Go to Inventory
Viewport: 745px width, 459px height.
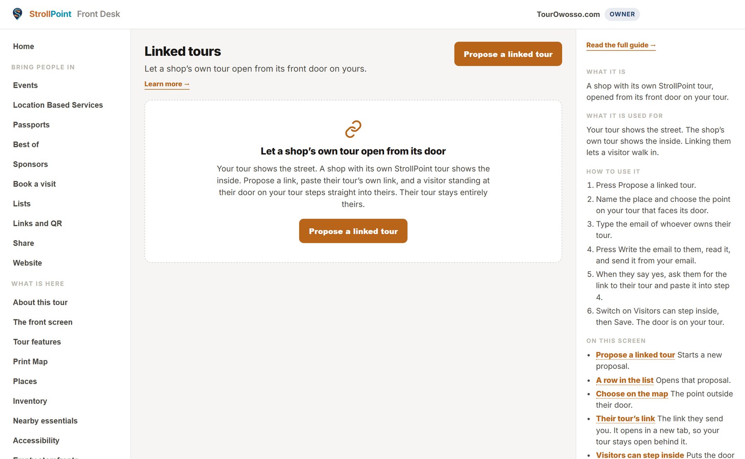30,401
